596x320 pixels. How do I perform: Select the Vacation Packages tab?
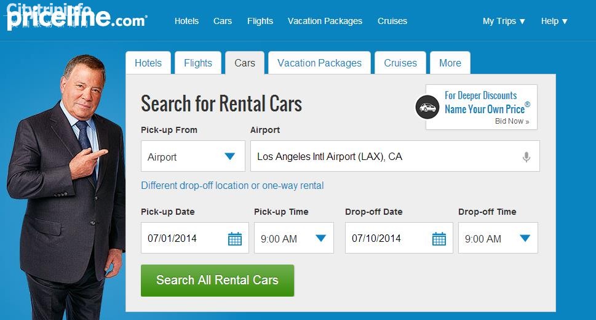319,63
